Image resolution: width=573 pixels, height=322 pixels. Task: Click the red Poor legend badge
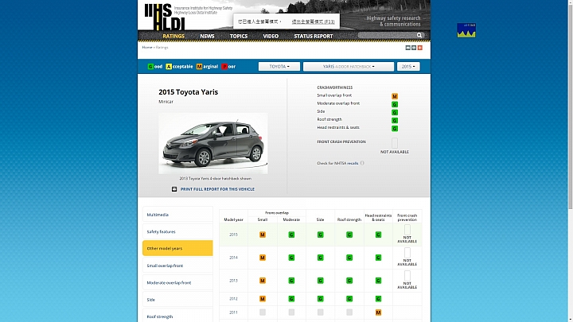[224, 67]
